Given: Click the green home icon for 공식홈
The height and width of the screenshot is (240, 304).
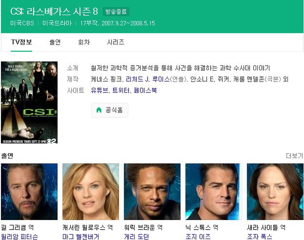Looking at the screenshot, I should pyautogui.click(x=99, y=110).
